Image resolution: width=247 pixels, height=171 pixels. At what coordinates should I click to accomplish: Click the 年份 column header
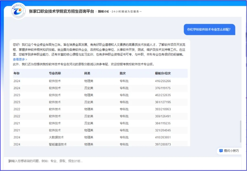(17, 73)
